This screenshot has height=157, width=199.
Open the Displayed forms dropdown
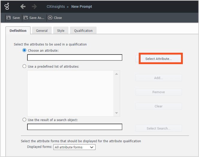pos(74,147)
